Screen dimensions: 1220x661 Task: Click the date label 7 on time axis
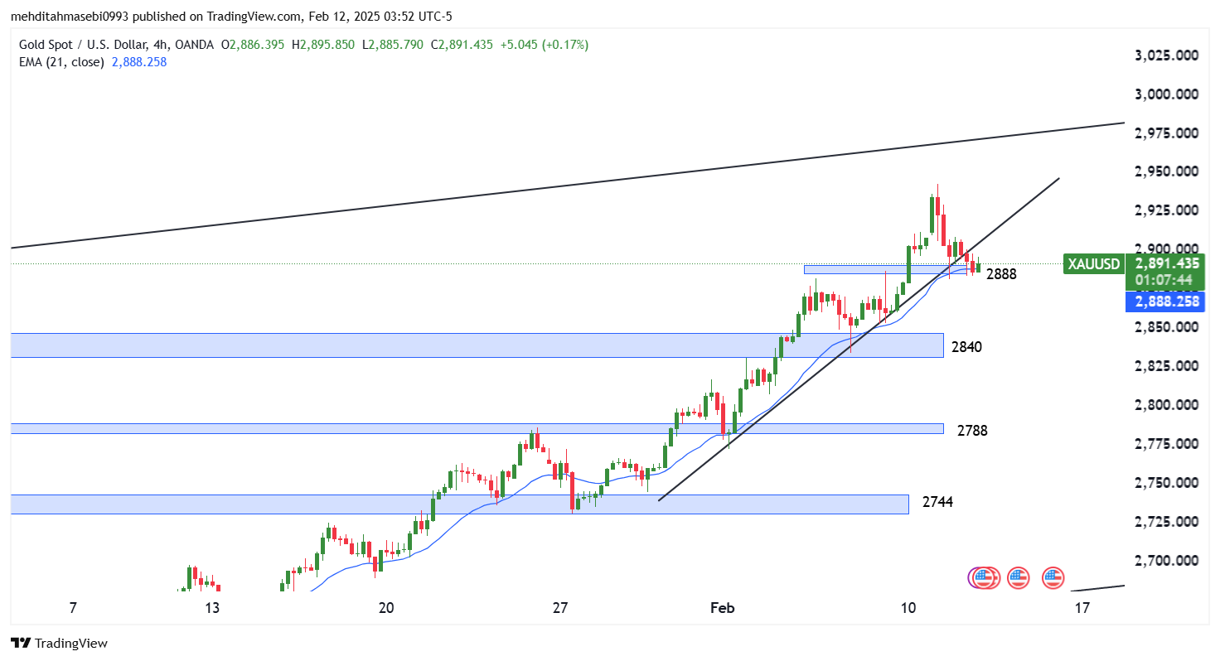pos(73,609)
